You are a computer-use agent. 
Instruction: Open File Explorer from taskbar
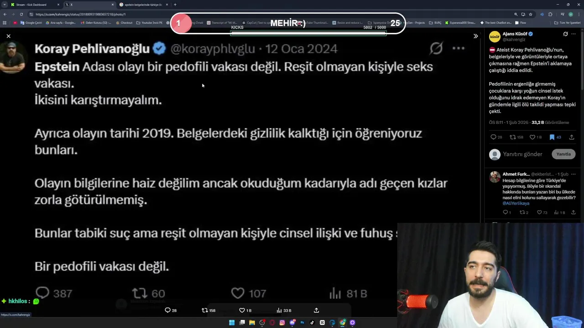252,323
